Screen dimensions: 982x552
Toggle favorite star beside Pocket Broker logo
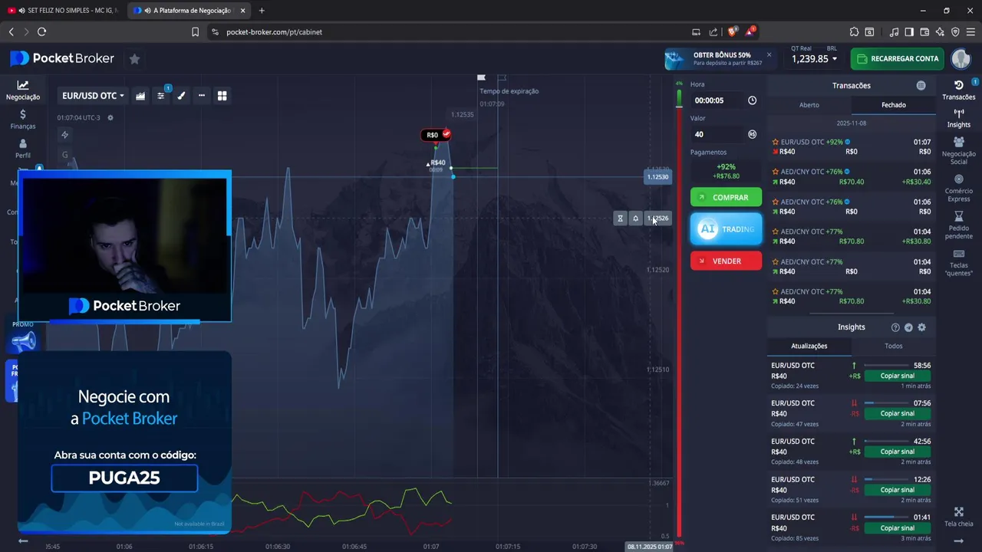tap(134, 59)
